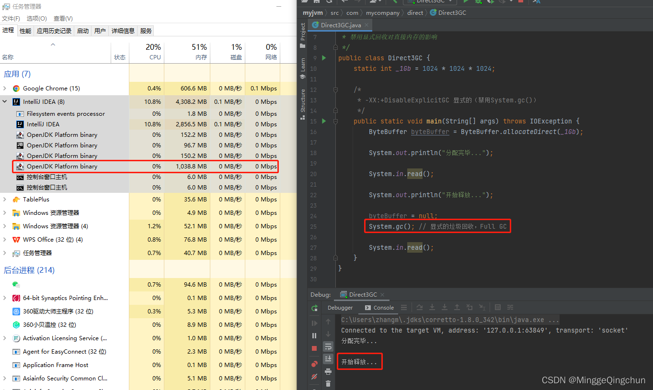Switch to the 性能 tab
Viewport: 653px width, 390px height.
point(25,31)
